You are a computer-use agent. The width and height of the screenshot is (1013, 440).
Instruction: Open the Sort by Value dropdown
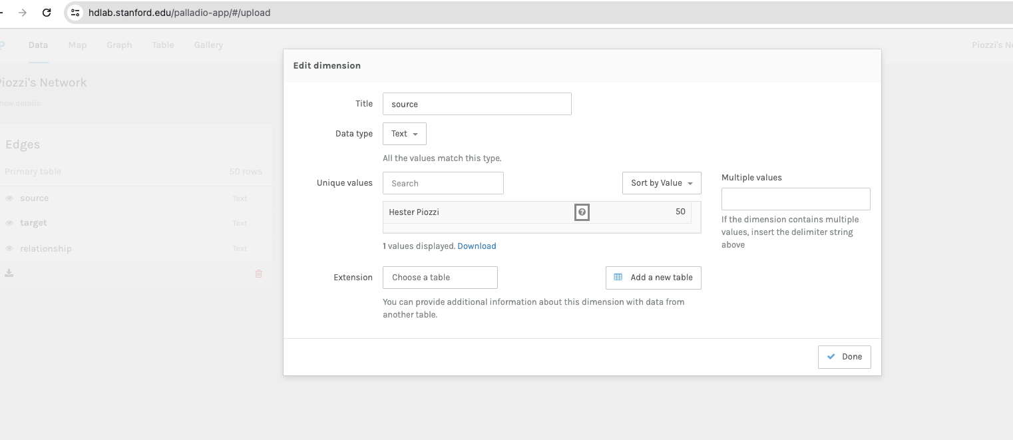click(662, 183)
